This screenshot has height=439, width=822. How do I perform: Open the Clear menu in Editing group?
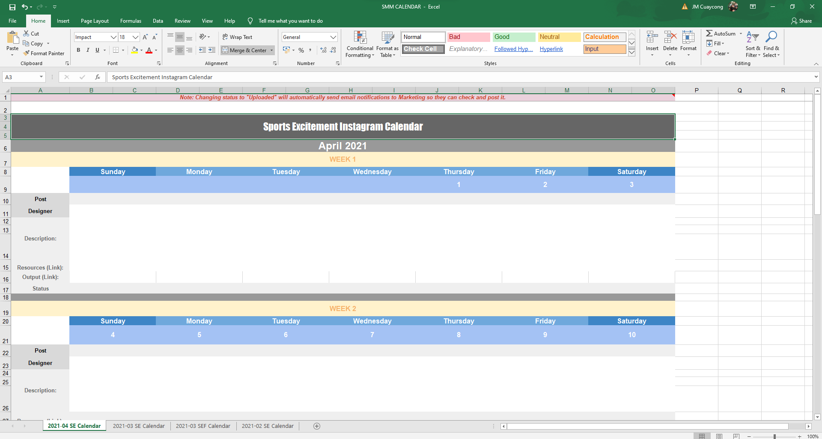pos(718,53)
